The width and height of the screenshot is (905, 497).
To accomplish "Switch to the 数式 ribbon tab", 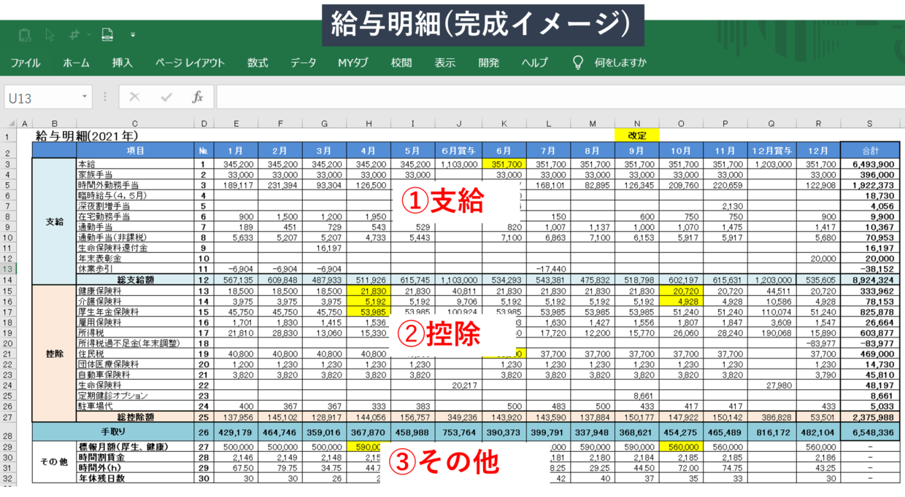I will click(258, 63).
